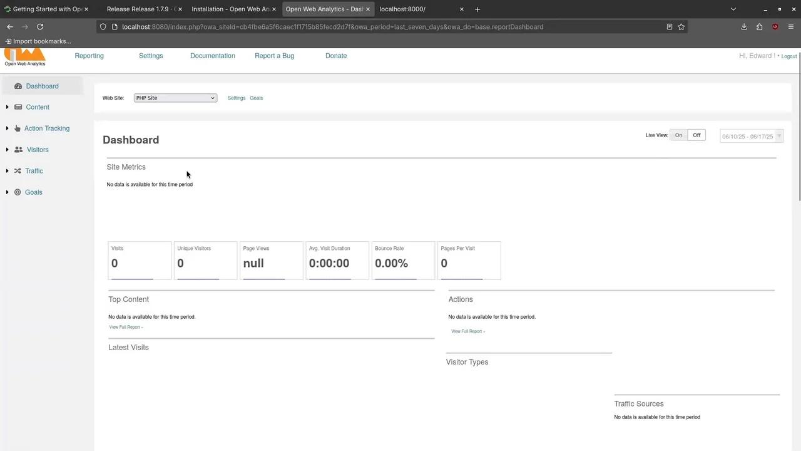Click the Donate link
The height and width of the screenshot is (451, 801).
pyautogui.click(x=336, y=56)
